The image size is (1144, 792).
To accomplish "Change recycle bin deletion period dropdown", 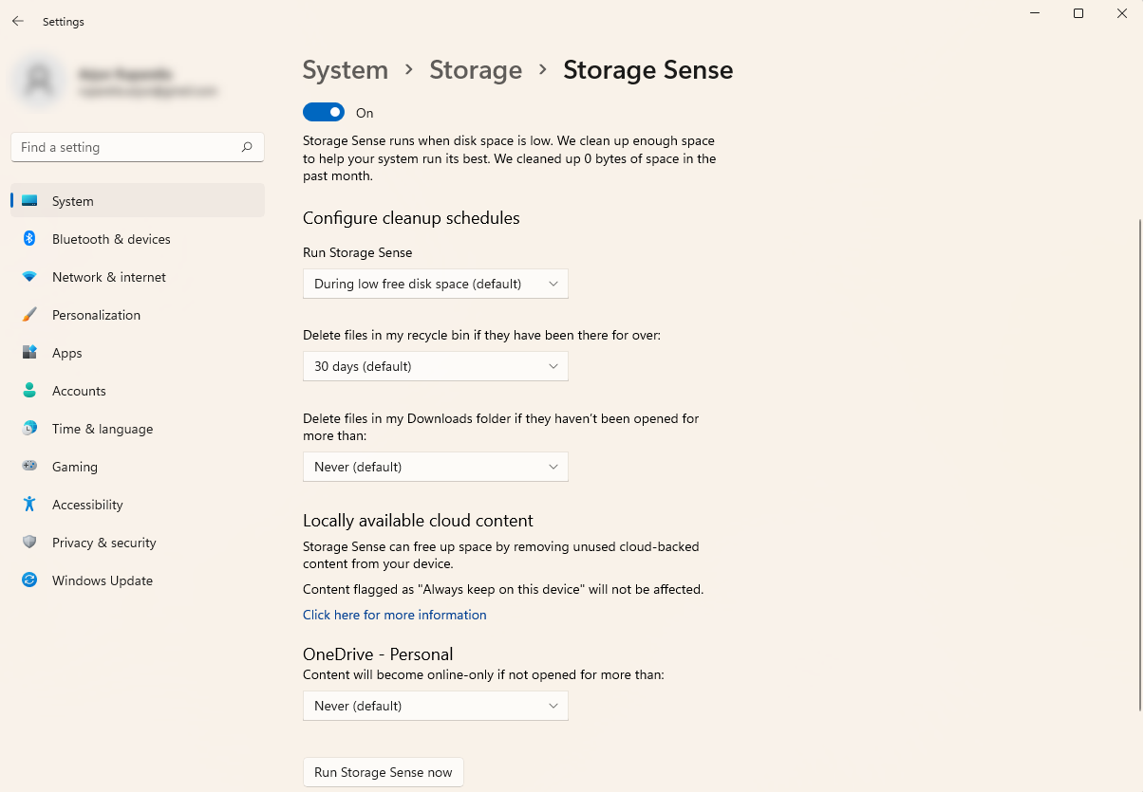I will click(x=435, y=366).
